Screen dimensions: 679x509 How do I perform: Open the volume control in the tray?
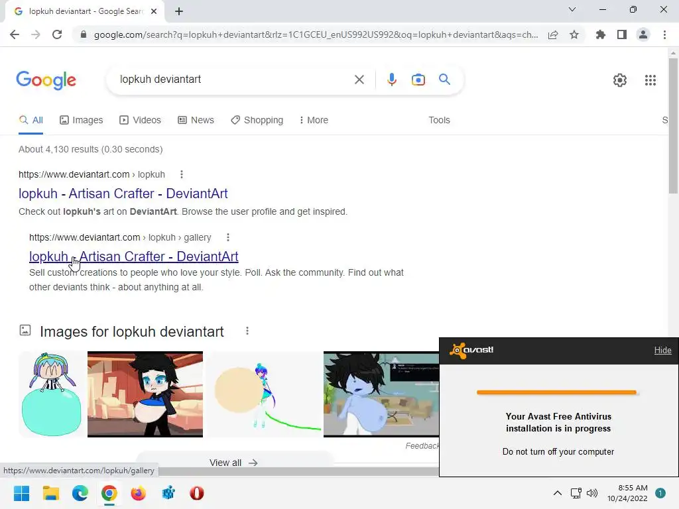pos(592,493)
